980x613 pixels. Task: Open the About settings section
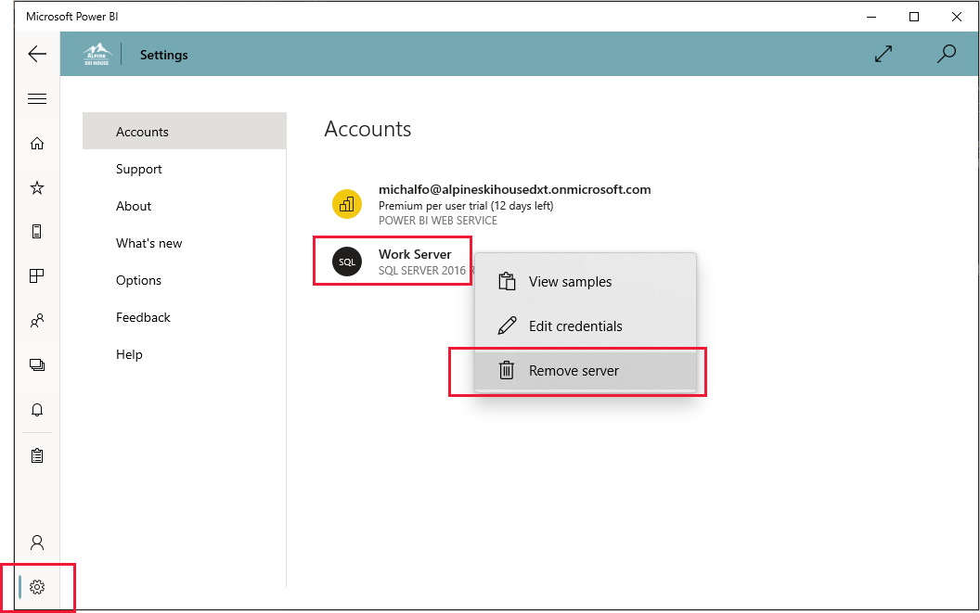pos(185,206)
